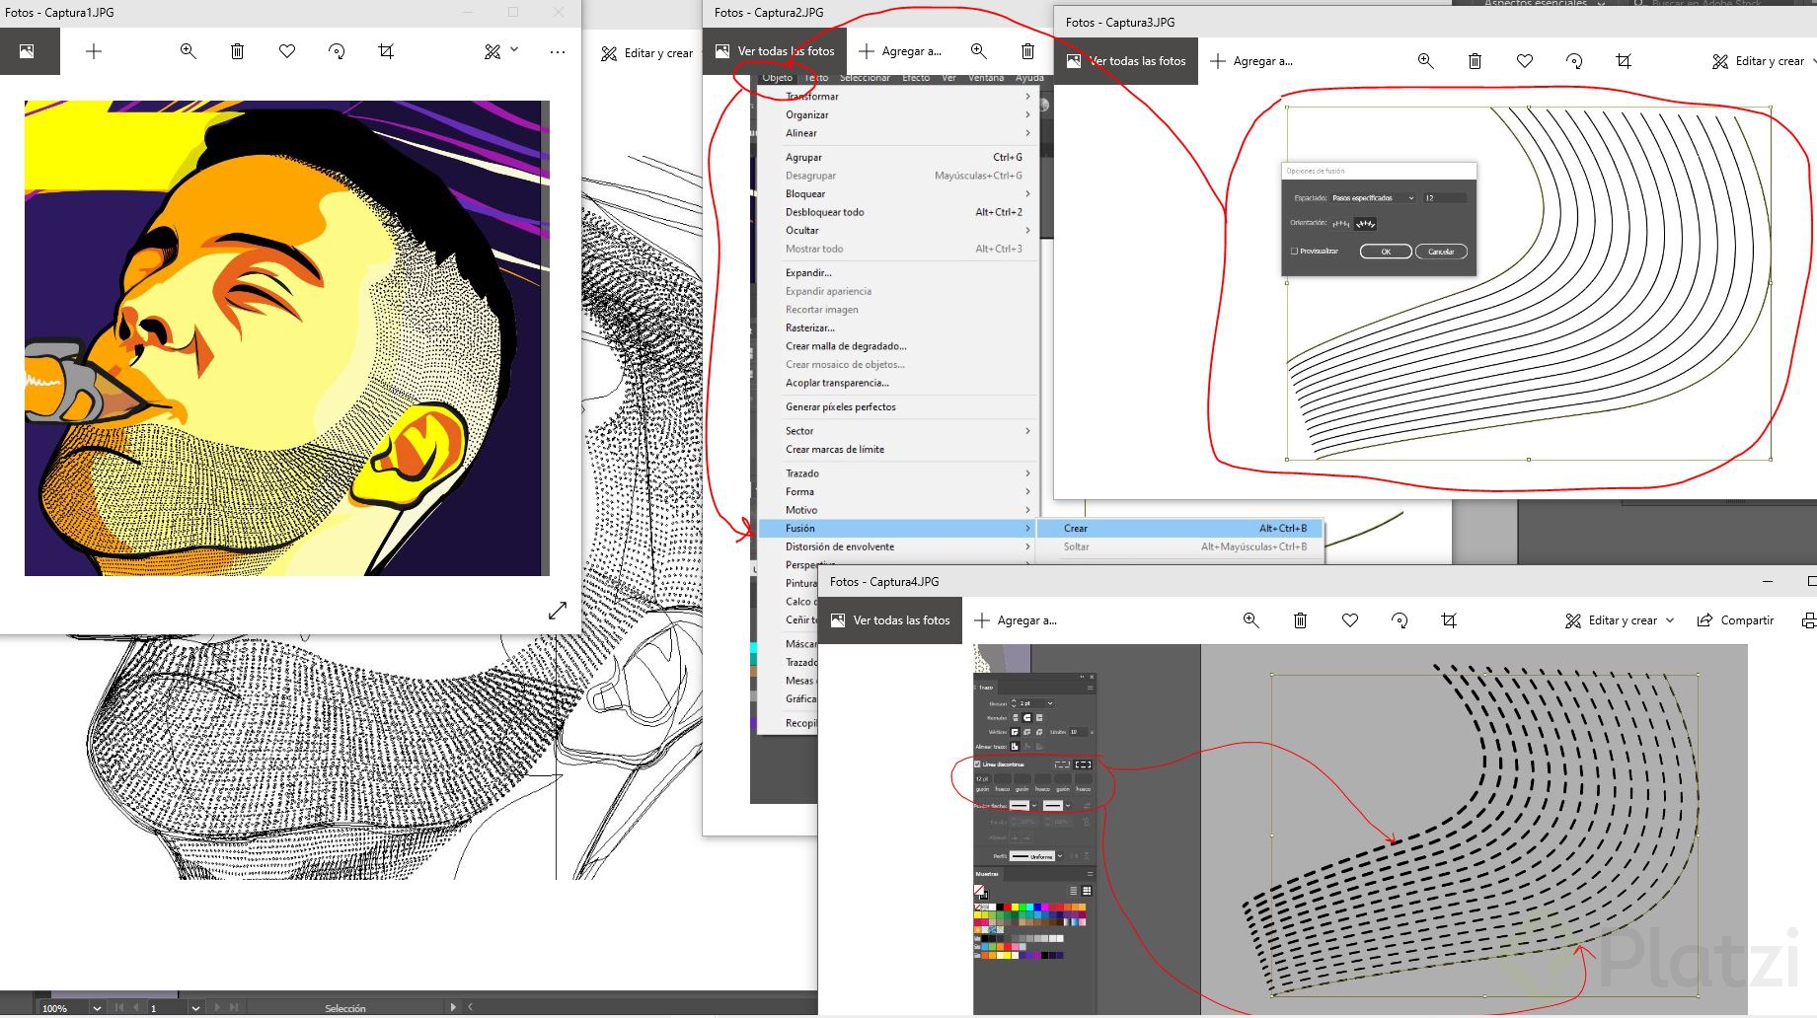Click Agregar a... in Captura4 window
Image resolution: width=1817 pixels, height=1018 pixels.
[1016, 620]
